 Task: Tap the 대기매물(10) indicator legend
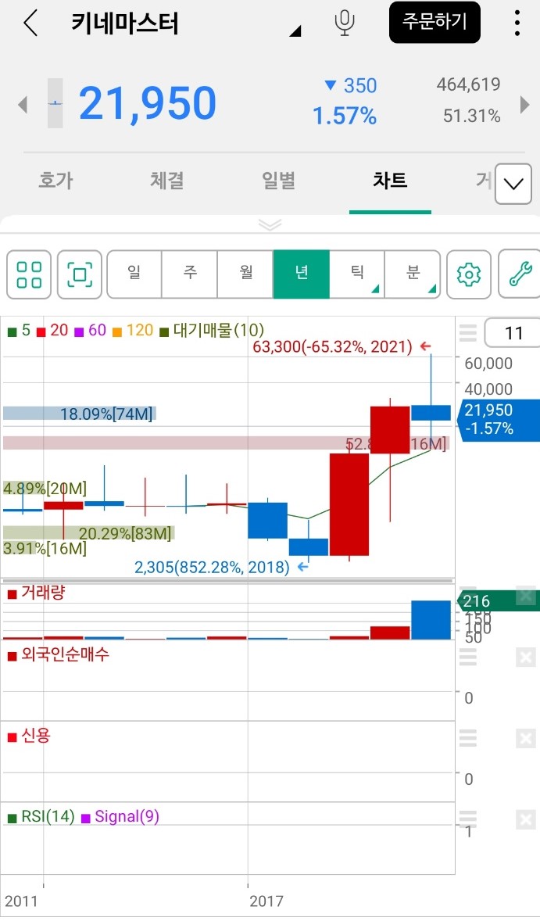213,331
